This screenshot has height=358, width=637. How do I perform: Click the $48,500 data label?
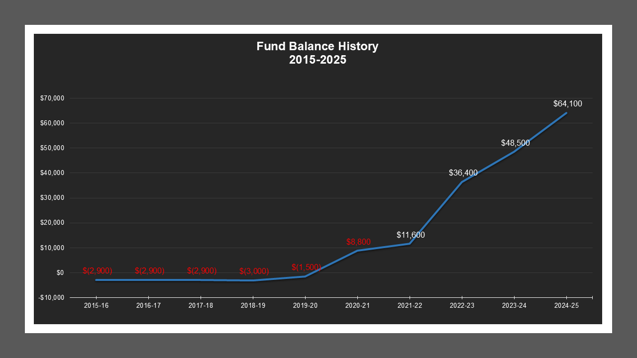[516, 143]
